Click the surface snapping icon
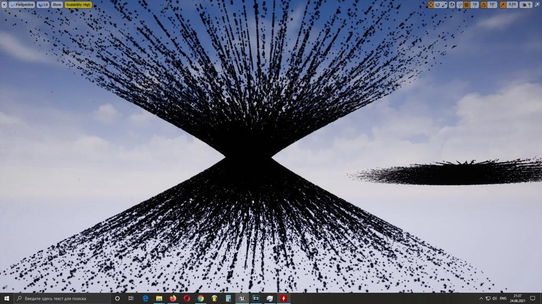Viewport: 542px width, 304px height. (x=459, y=5)
